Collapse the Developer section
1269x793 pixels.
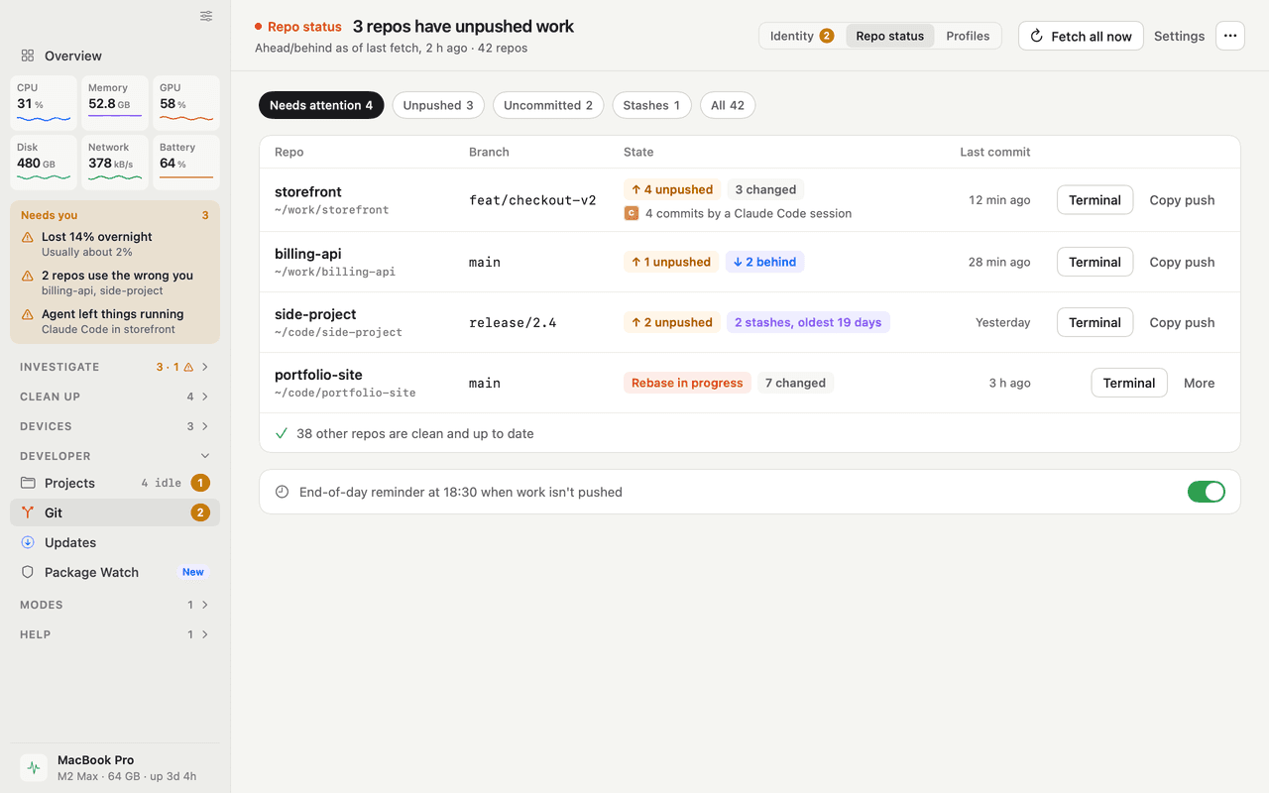(x=115, y=456)
